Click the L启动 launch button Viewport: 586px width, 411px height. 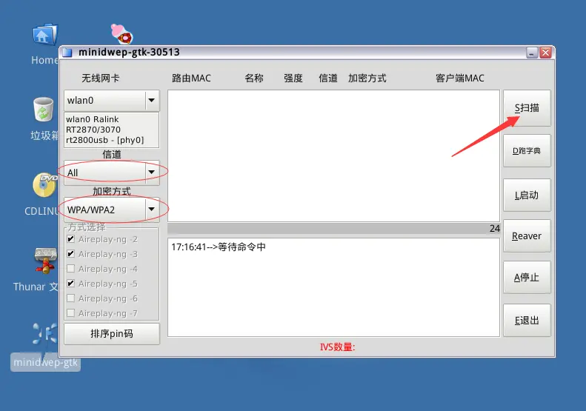tap(527, 195)
